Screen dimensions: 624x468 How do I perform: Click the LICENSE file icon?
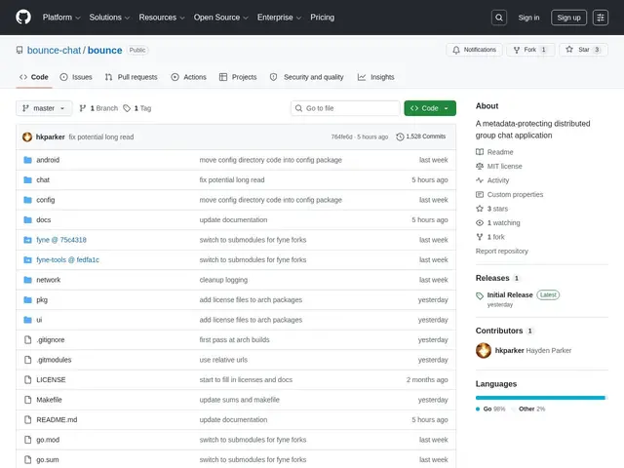coord(28,379)
